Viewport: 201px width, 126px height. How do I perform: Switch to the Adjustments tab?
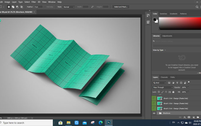(x=167, y=36)
